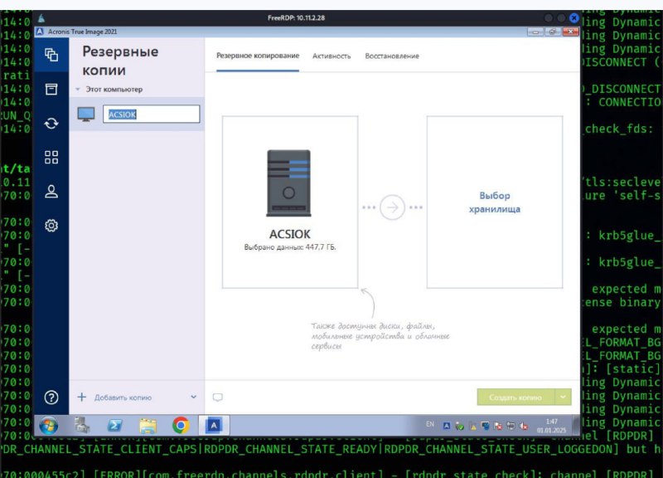Switch to the 'Резервное копирование' tab
The width and height of the screenshot is (663, 478).
[x=258, y=56]
